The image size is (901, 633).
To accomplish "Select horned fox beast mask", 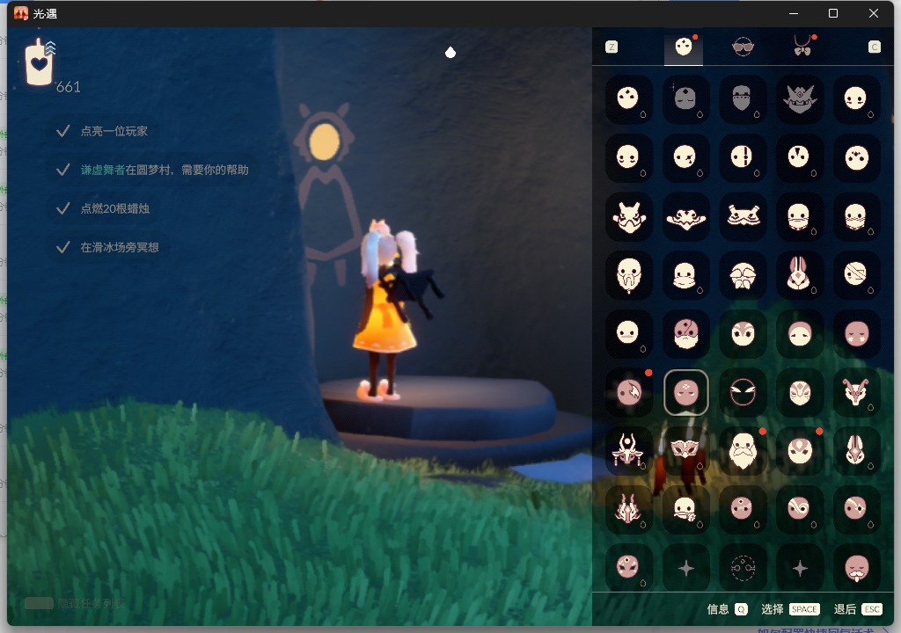I will (x=628, y=216).
